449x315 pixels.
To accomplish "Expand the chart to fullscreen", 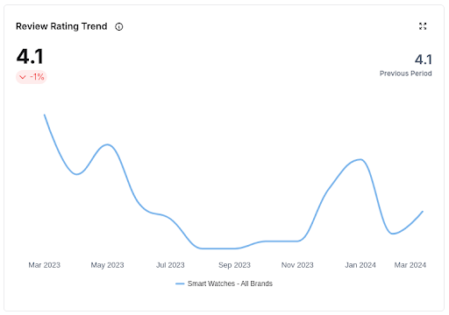I will point(423,26).
